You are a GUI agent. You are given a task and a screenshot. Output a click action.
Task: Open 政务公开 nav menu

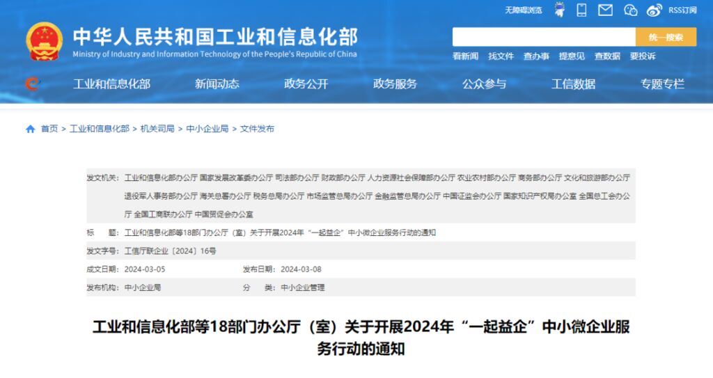point(306,84)
